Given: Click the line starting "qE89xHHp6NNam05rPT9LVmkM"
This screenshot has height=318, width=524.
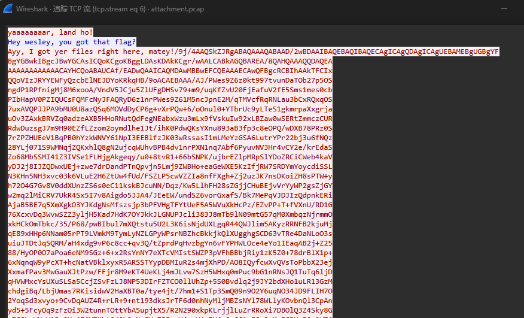Looking at the screenshot, I should tap(170, 234).
